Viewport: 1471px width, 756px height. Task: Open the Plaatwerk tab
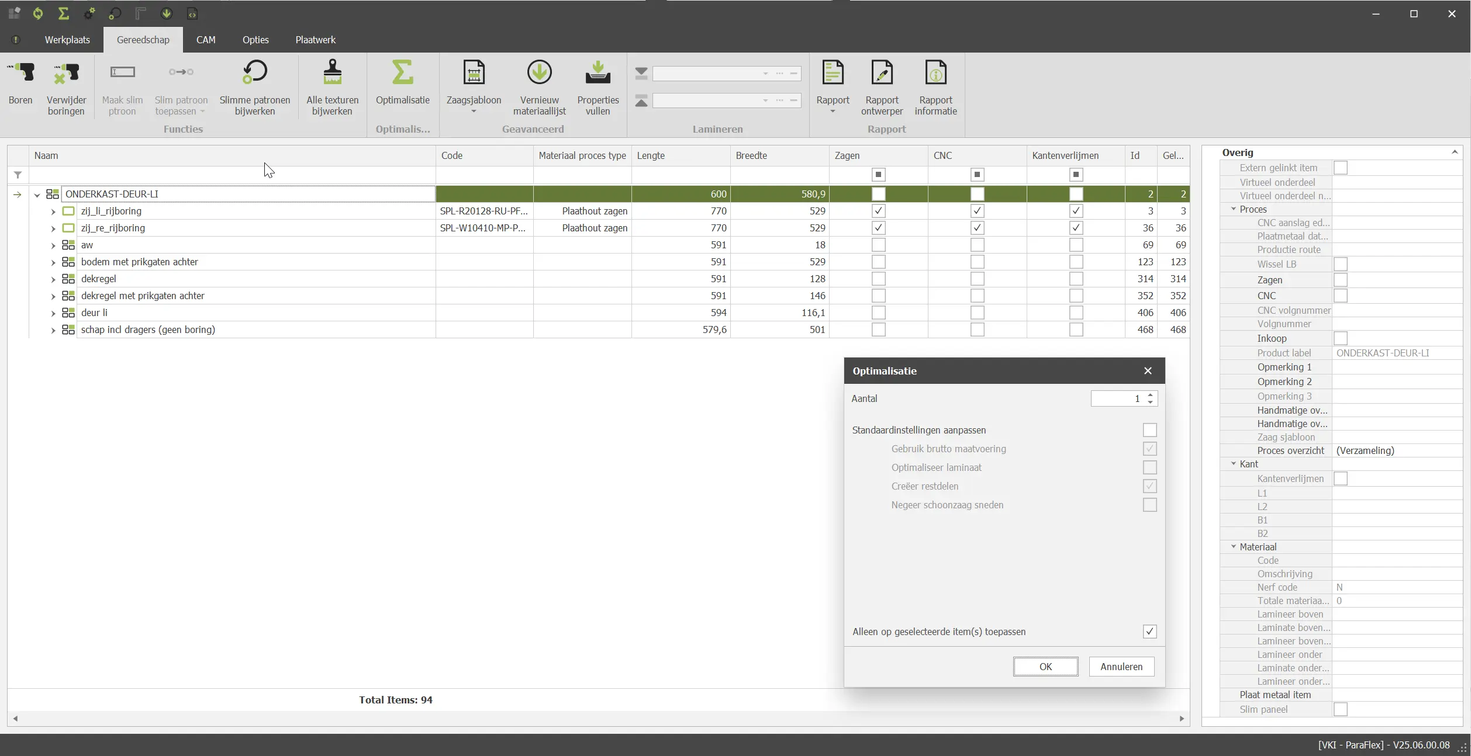(315, 40)
